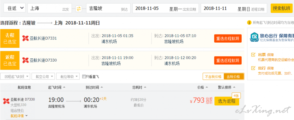Image resolution: width=294 pixels, height=120 pixels.
Task: Click AirAsia logo in D7330 results listing
Action: pos(6,101)
